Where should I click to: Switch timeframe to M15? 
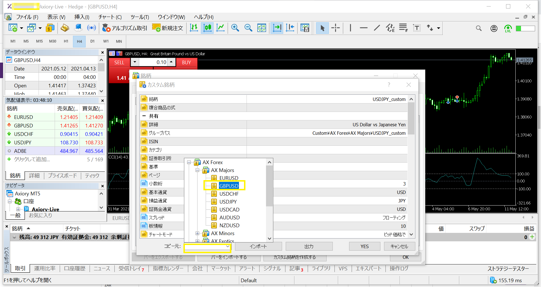pos(39,41)
